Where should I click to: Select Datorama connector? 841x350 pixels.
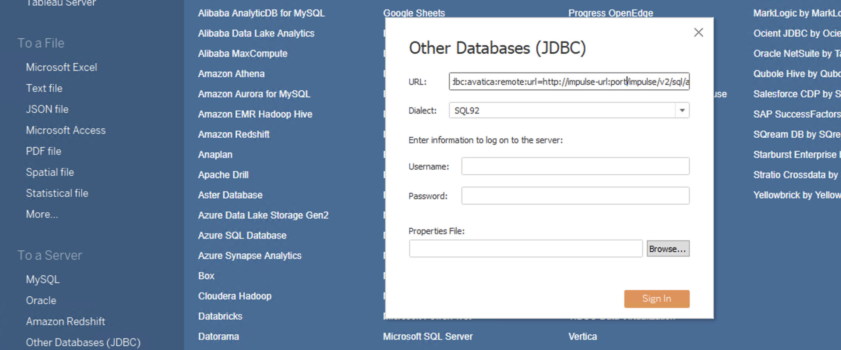click(x=218, y=336)
